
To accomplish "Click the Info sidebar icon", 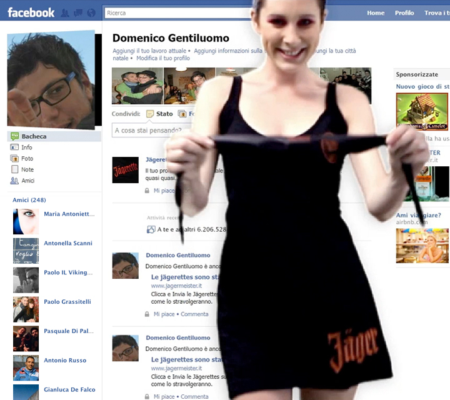I will (x=14, y=147).
